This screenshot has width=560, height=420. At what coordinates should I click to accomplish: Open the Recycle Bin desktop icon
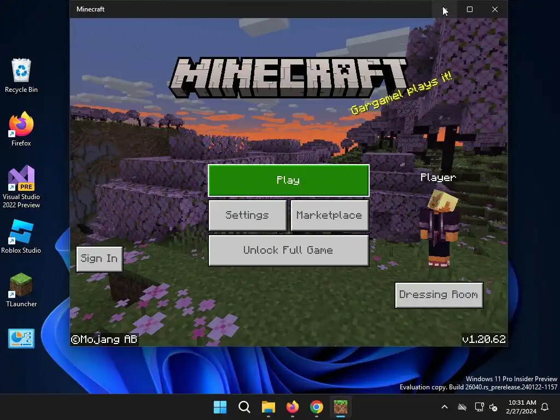pos(21,75)
